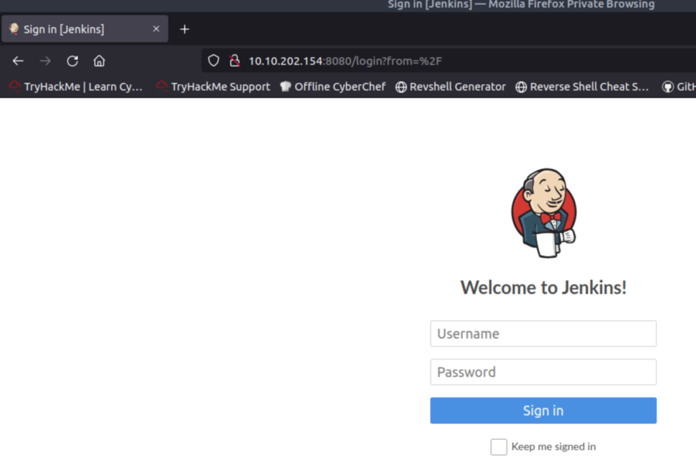Viewport: 696px width, 472px height.
Task: Click the Forward navigation arrow
Action: point(46,60)
